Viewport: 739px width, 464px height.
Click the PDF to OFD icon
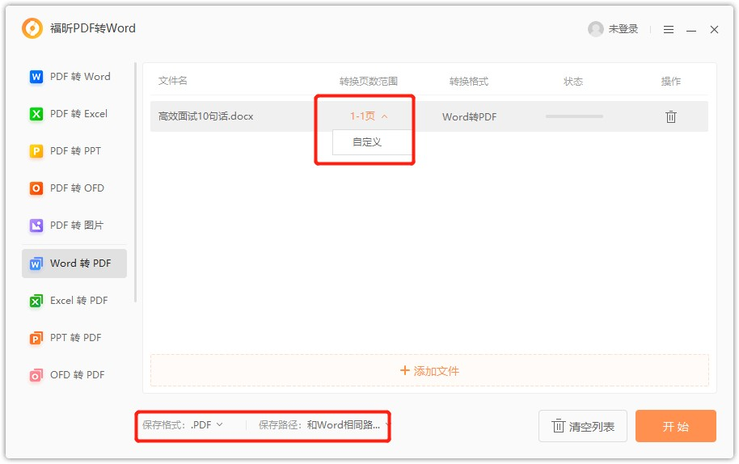[36, 188]
